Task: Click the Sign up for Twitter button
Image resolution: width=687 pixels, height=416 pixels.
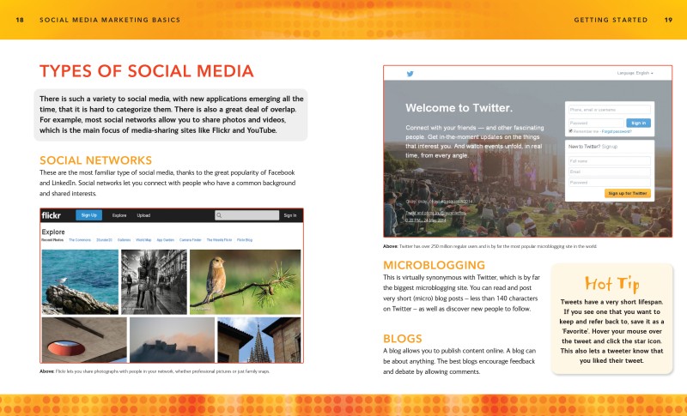Action: pyautogui.click(x=628, y=193)
